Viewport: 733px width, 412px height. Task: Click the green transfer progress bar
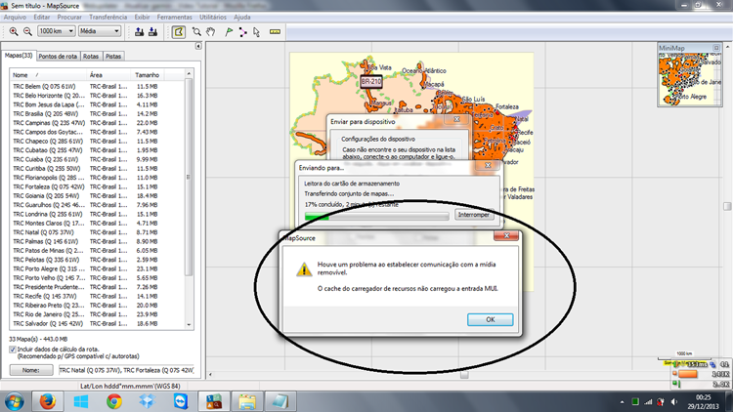tap(376, 216)
